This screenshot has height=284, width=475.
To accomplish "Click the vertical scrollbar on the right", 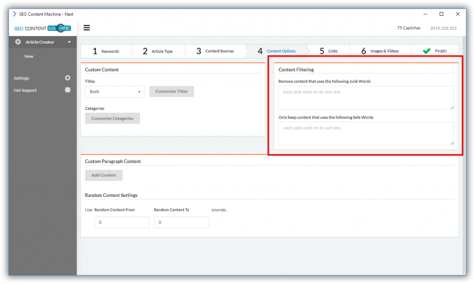I will coord(464,156).
